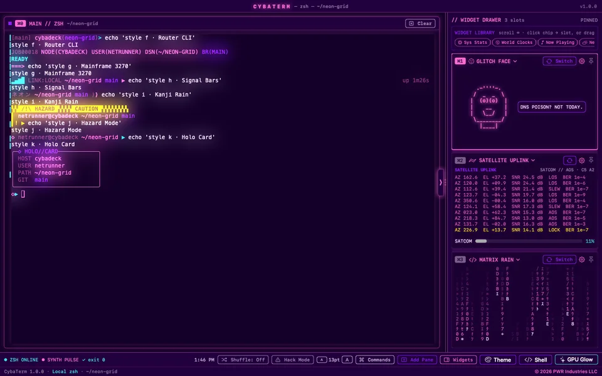Toggle the Widgets drawer button

point(458,360)
